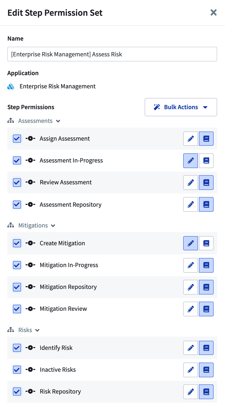Image resolution: width=225 pixels, height=407 pixels.
Task: Collapse the Mitigations workflow section
Action: (x=53, y=226)
